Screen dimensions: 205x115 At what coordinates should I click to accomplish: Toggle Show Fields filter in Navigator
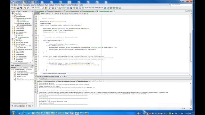(x=15, y=106)
